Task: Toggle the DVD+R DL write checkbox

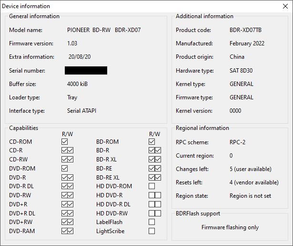Action: pos(71,213)
